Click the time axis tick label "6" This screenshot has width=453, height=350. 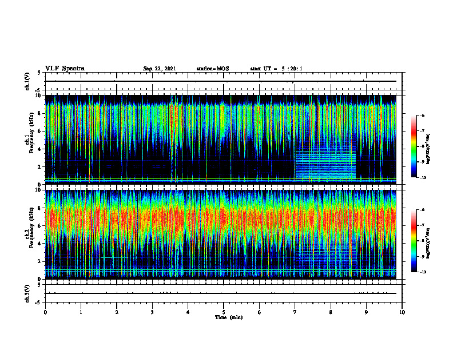click(x=260, y=312)
